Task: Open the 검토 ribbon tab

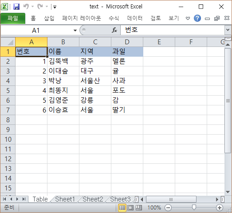Action: (x=156, y=18)
